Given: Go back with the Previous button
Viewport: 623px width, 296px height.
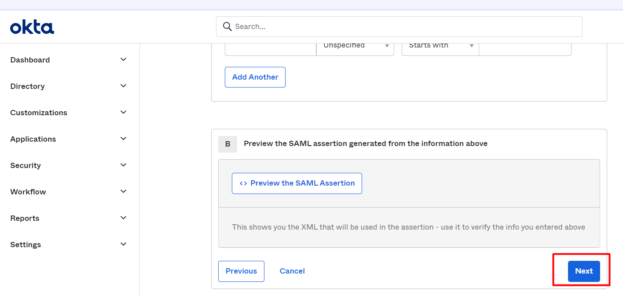Looking at the screenshot, I should point(241,271).
